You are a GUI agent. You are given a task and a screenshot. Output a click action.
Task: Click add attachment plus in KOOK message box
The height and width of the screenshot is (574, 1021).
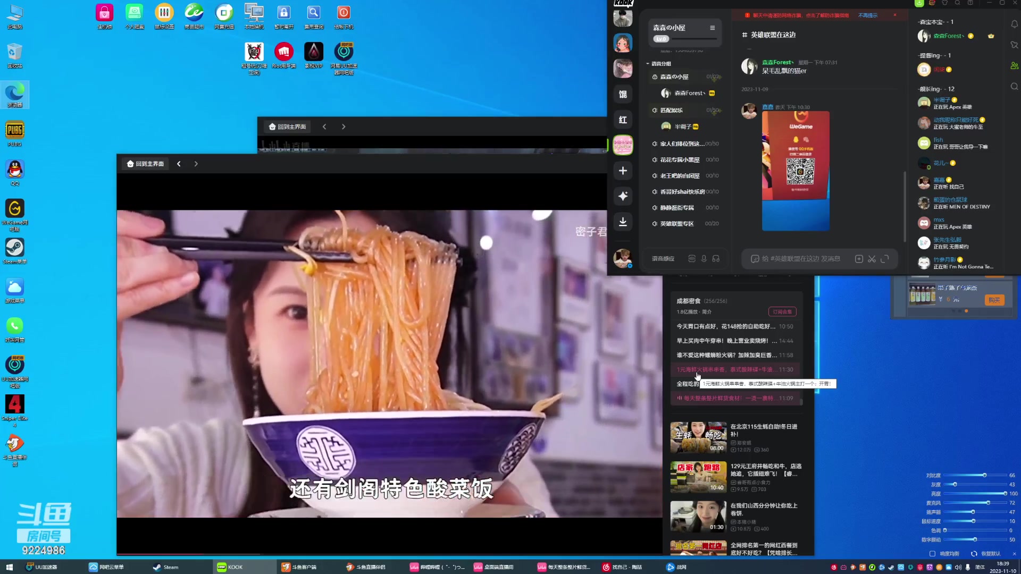click(859, 259)
